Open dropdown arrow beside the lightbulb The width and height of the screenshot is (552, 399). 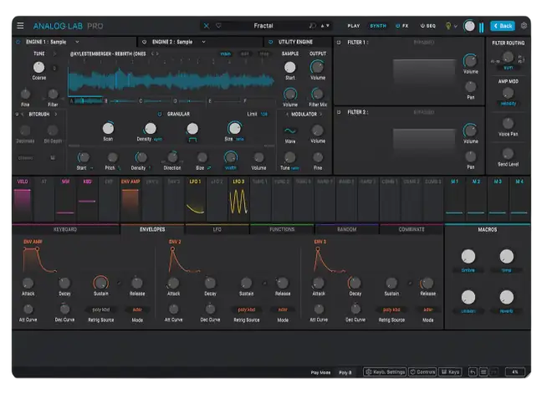(x=456, y=26)
